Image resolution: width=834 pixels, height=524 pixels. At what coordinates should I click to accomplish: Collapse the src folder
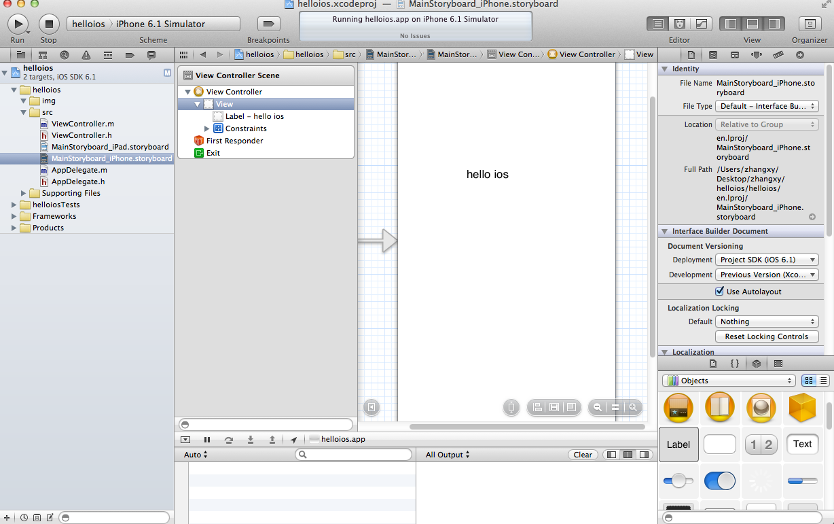tap(24, 113)
